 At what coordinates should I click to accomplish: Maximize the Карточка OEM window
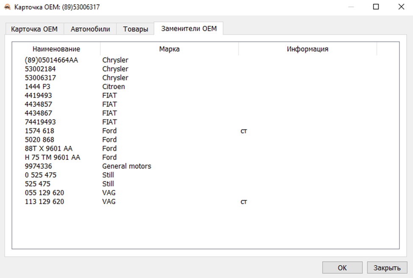[376, 7]
